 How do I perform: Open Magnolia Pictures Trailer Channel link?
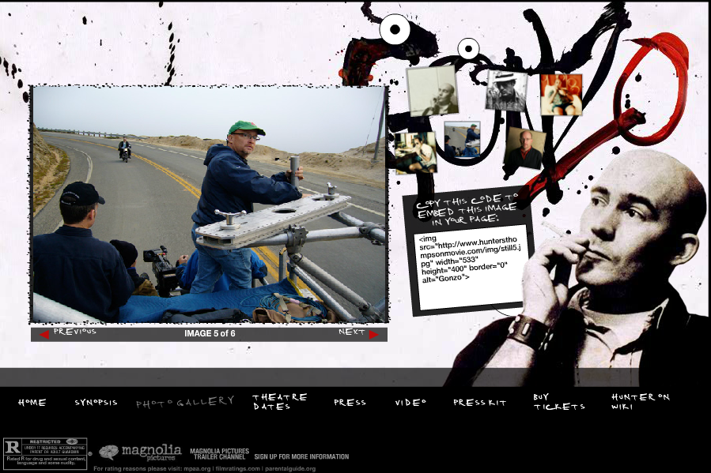[x=219, y=454]
